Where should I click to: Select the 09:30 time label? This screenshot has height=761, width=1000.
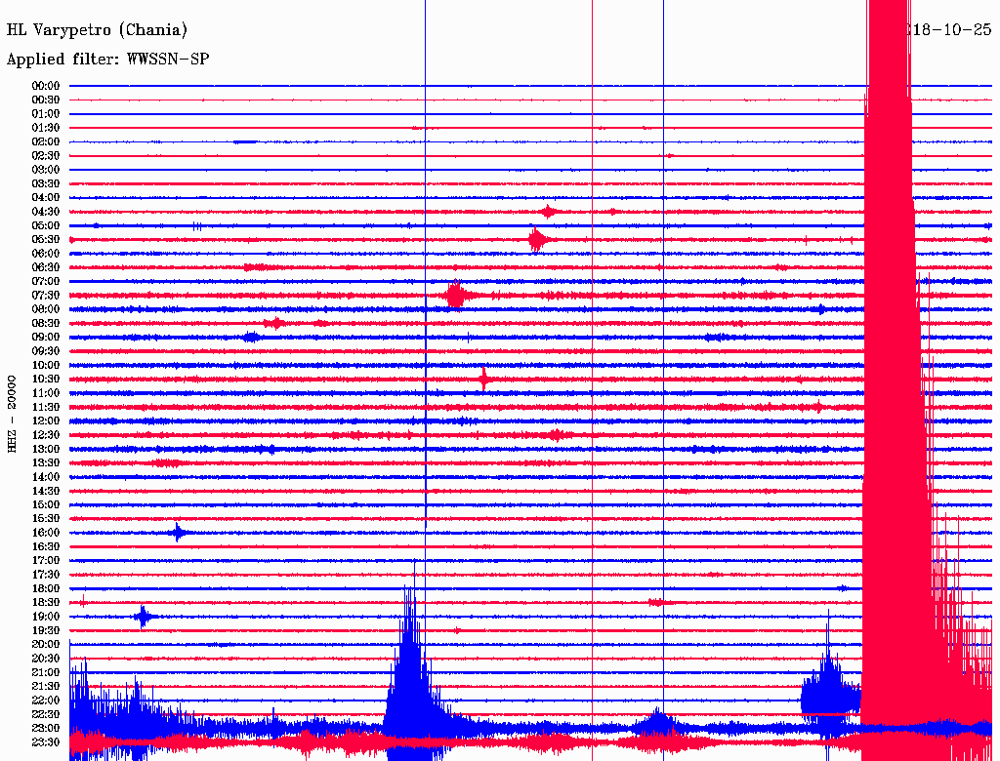(46, 351)
